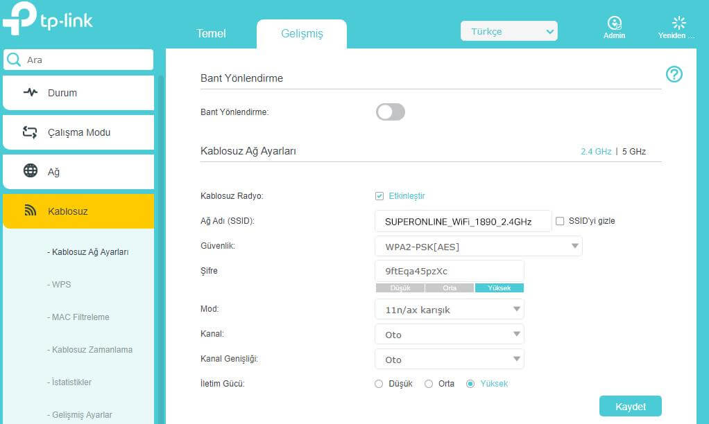Open Durum via its pulse icon
709x424 pixels.
pos(31,93)
